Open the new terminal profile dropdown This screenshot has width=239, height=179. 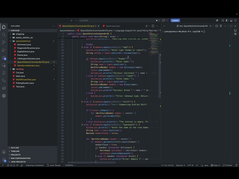tap(213, 26)
